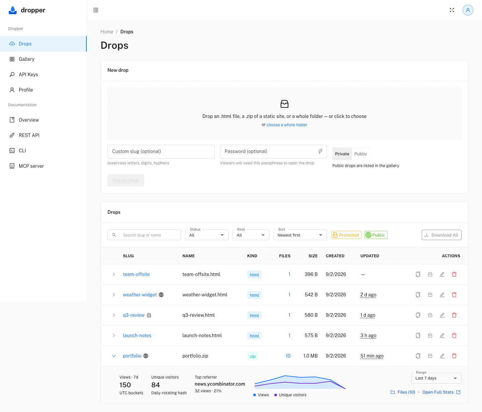Open the weather-widget slug link
The width and height of the screenshot is (482, 412).
click(x=140, y=295)
